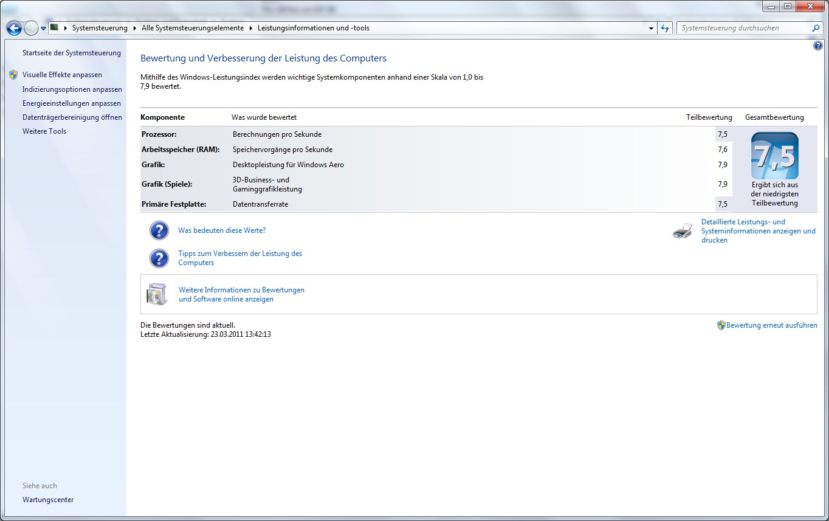
Task: Select Systemsteuerung breadcrumb in address bar
Action: [x=100, y=28]
